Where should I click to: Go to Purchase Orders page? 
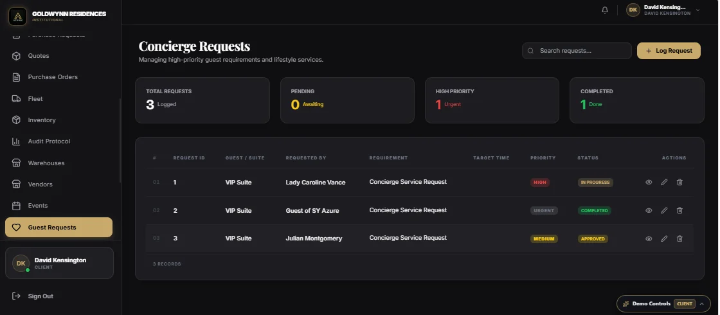pyautogui.click(x=59, y=76)
